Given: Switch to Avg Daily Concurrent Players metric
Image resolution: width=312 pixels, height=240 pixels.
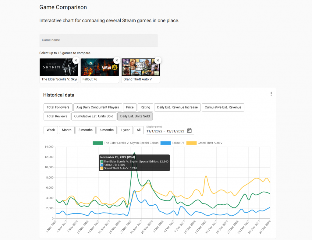Looking at the screenshot, I should (x=97, y=107).
